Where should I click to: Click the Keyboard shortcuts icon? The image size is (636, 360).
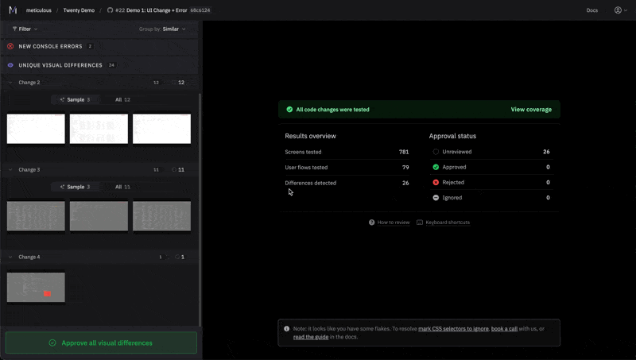pyautogui.click(x=420, y=223)
